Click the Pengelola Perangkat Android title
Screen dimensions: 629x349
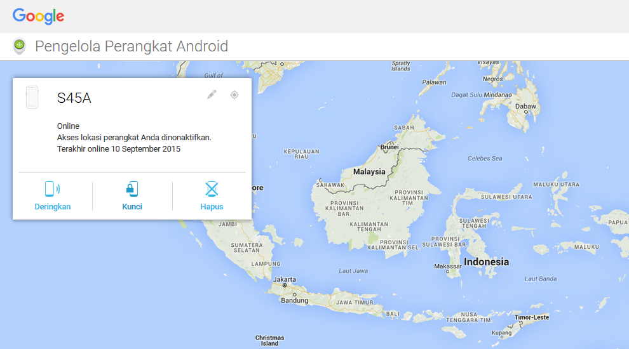[x=132, y=46]
